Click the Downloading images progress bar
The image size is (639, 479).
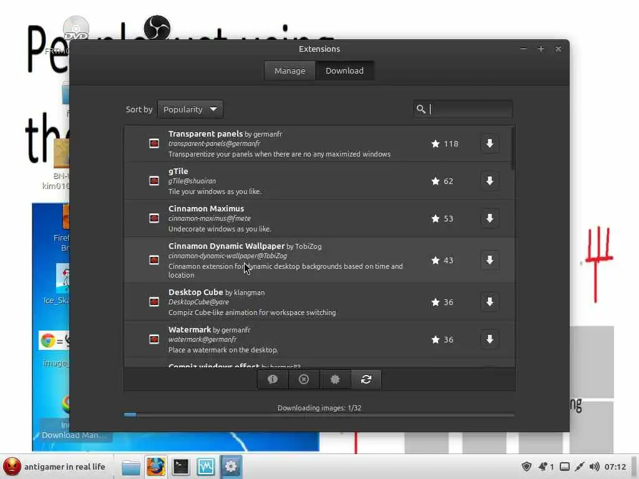pyautogui.click(x=319, y=415)
